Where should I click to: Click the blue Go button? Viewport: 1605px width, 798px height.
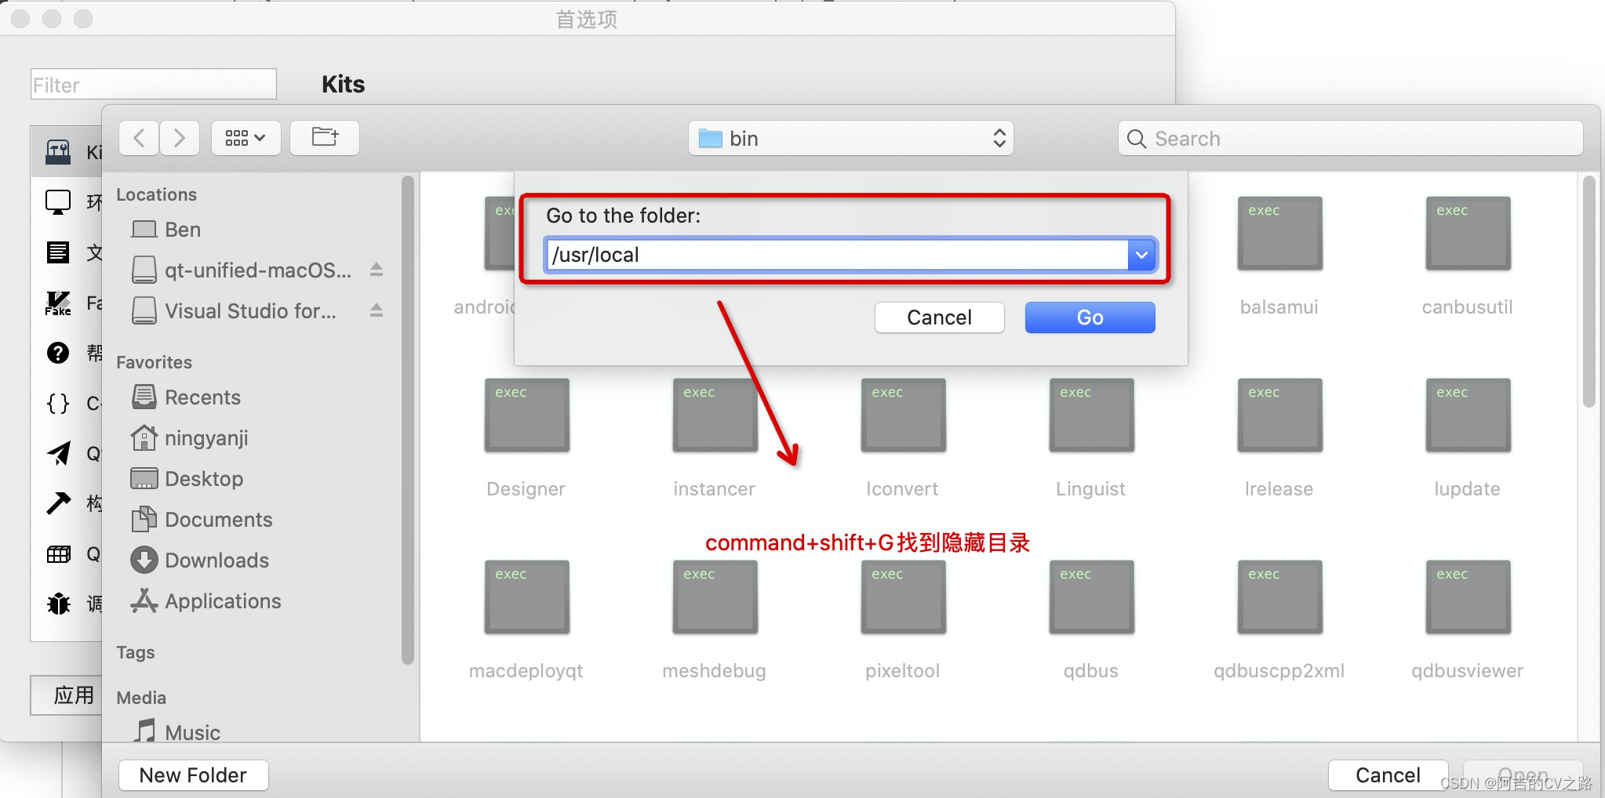[1090, 317]
